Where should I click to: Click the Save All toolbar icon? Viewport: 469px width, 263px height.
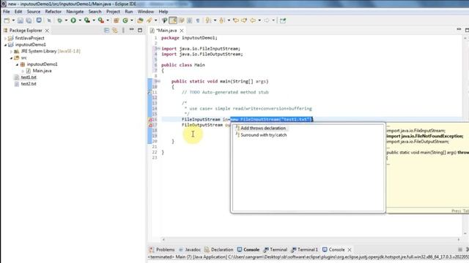pyautogui.click(x=29, y=20)
